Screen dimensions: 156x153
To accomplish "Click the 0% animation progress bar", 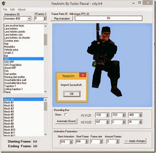I will click(108, 18).
